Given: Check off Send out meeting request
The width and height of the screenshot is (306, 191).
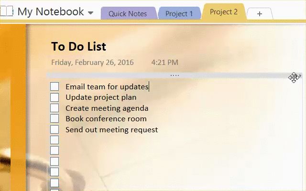Looking at the screenshot, I should [55, 129].
